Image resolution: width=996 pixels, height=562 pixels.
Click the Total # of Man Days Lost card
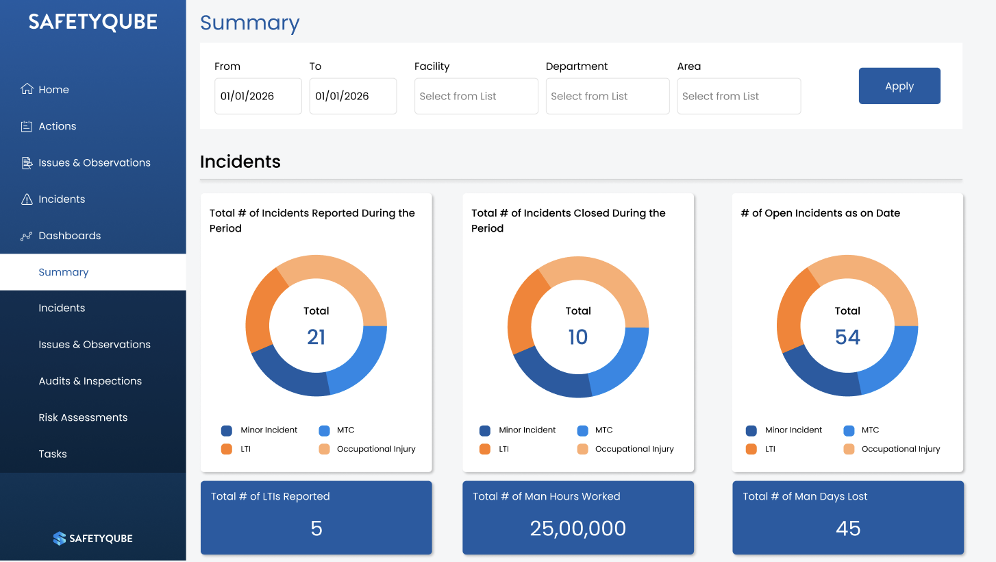coord(848,517)
